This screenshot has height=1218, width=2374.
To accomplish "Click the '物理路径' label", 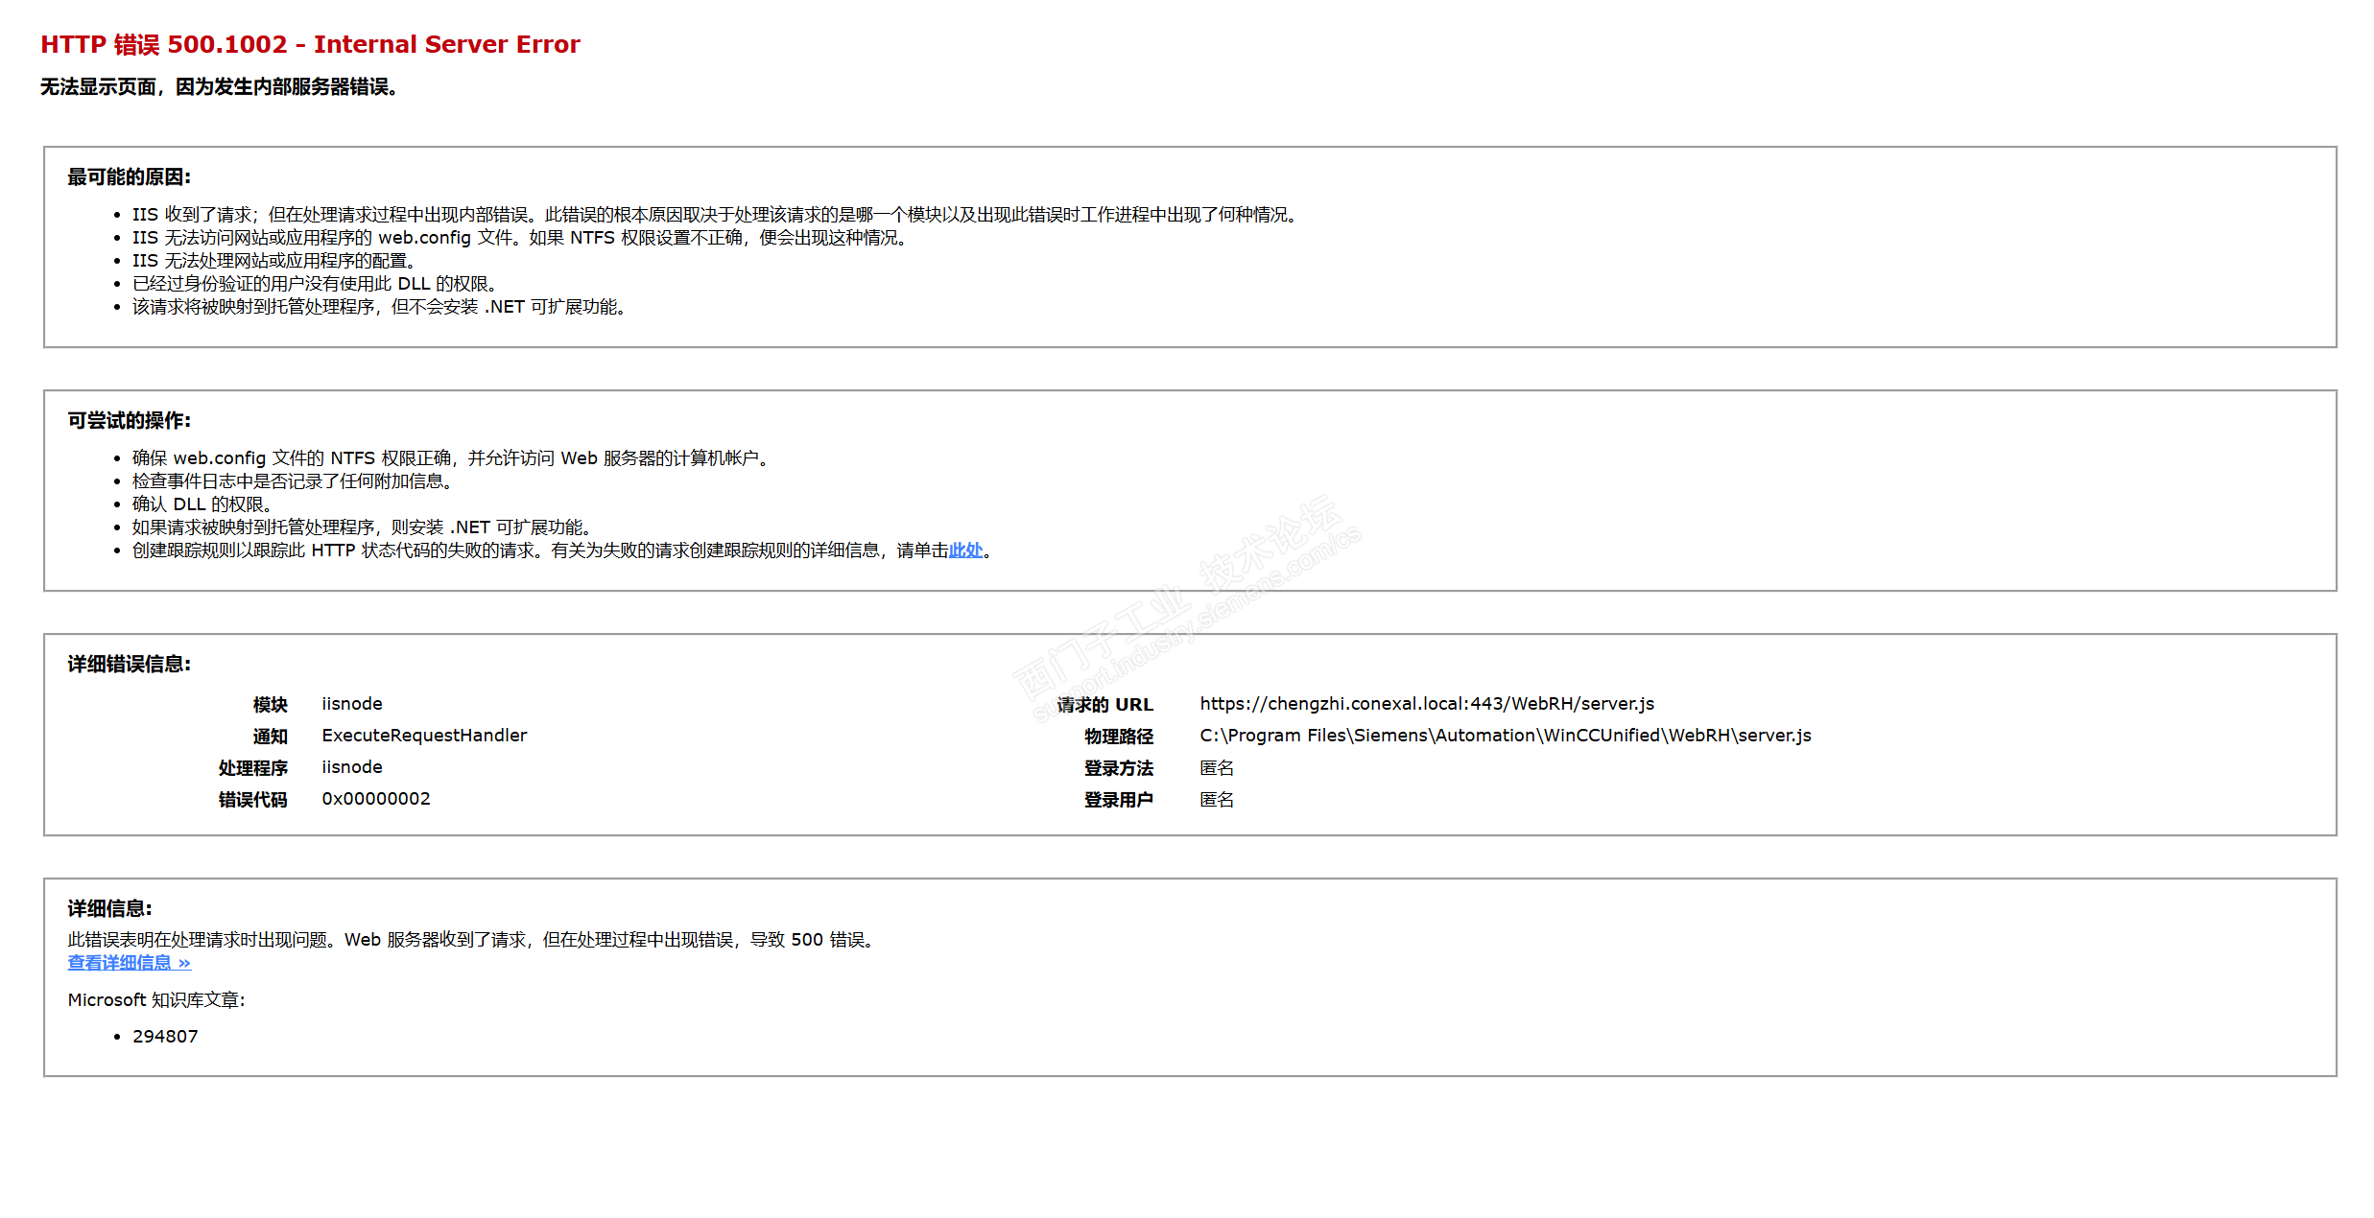I will click(x=1118, y=737).
